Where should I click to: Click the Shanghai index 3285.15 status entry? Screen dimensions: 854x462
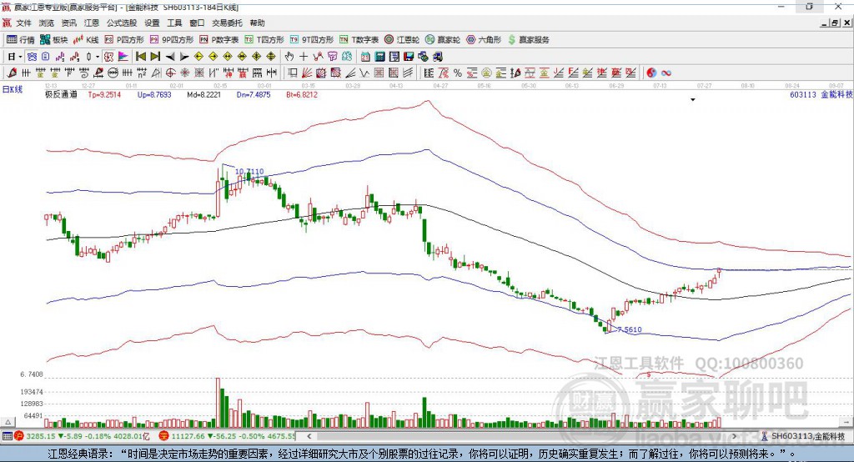coord(81,436)
